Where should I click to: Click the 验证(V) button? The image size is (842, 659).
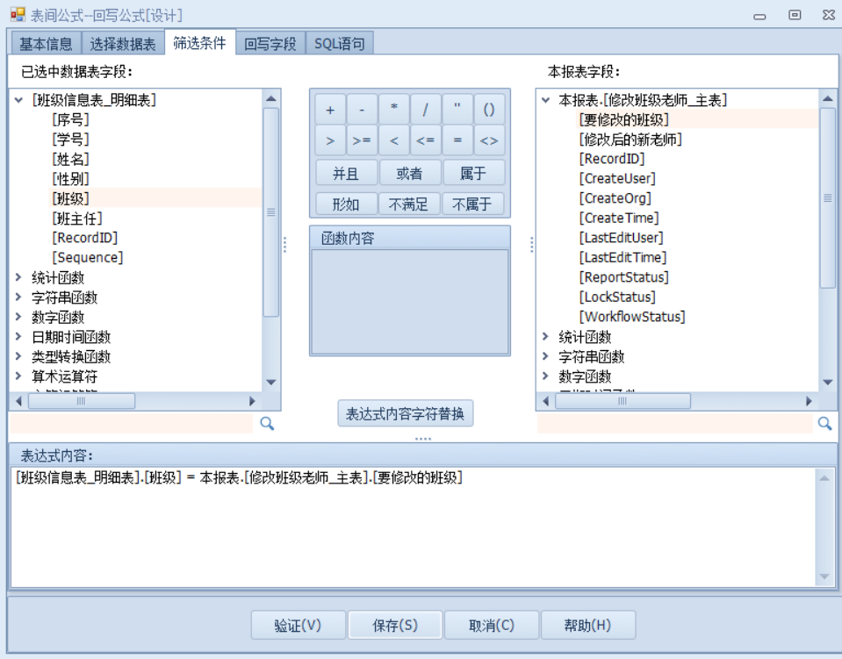pyautogui.click(x=298, y=626)
